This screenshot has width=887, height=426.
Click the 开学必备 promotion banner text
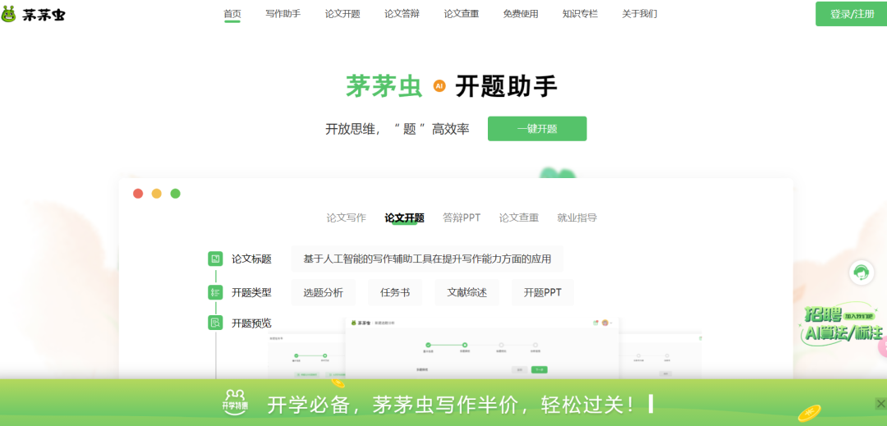point(453,404)
